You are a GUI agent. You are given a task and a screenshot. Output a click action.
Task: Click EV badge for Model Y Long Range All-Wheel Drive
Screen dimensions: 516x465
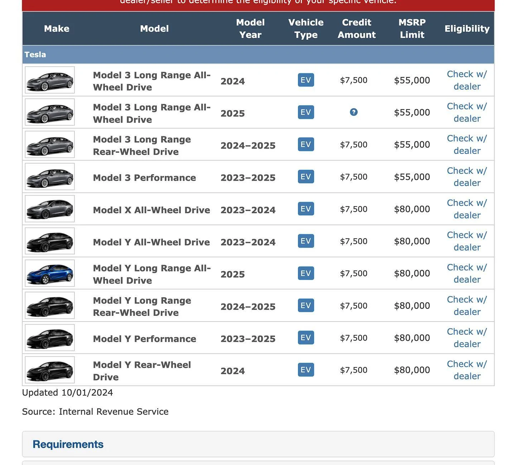[306, 273]
